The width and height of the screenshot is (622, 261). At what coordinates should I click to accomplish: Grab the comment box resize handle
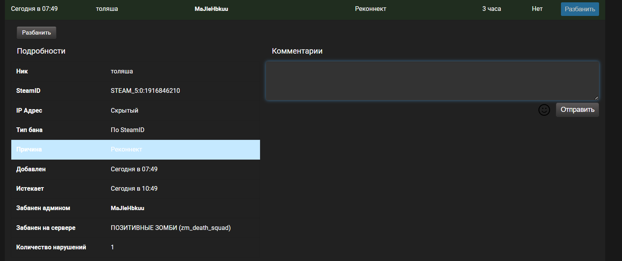click(x=596, y=98)
